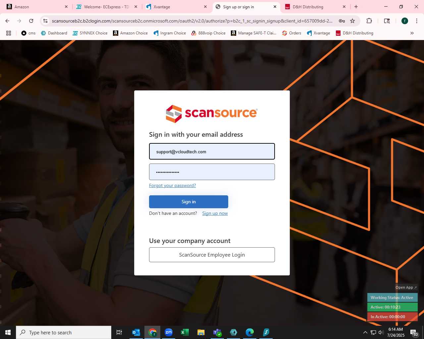Click the browser Back arrow
Screen dimensions: 424x339
click(7, 21)
